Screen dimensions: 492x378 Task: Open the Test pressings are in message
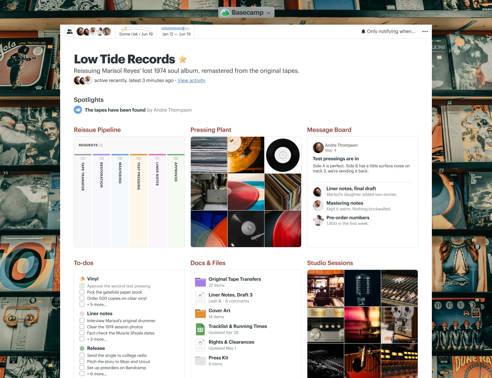(x=336, y=159)
